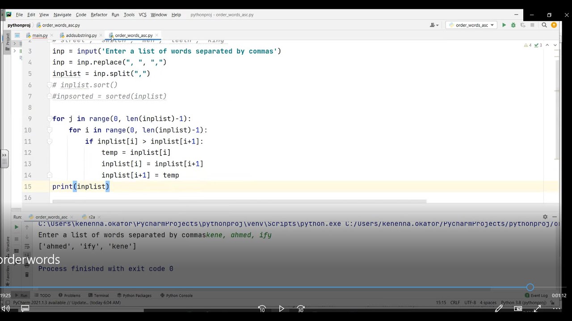Go to next highlighted error arrow

point(555,45)
